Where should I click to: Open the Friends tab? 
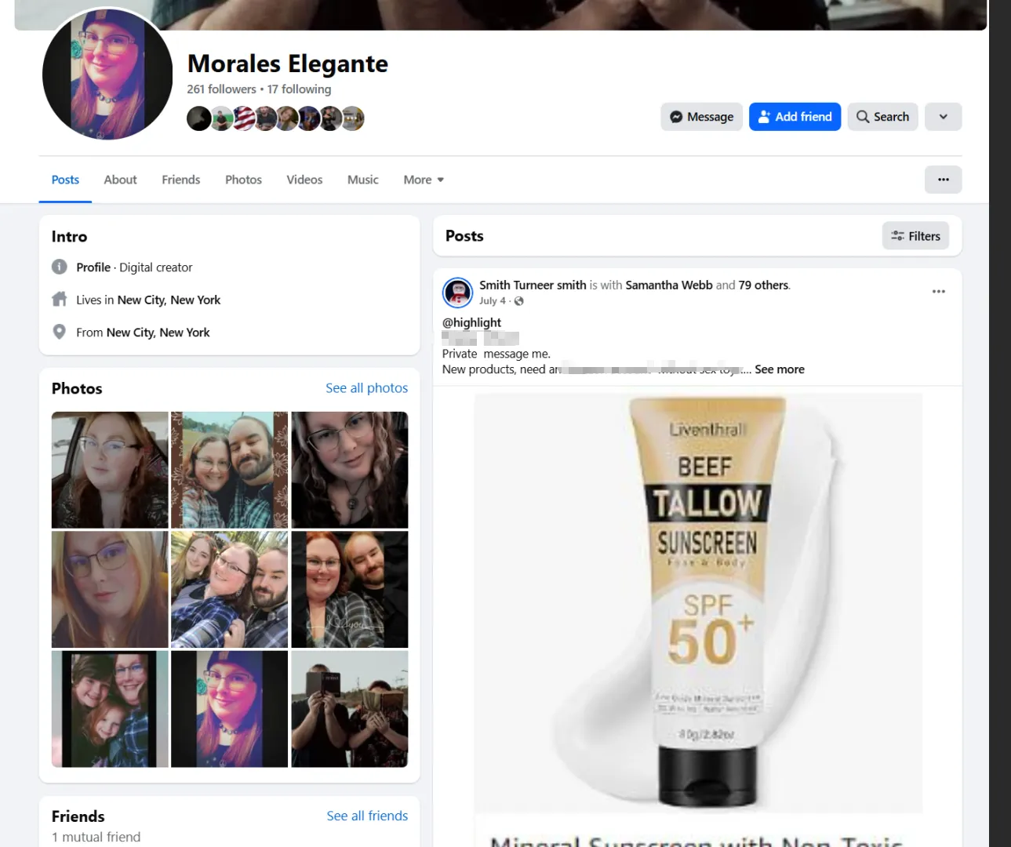(180, 180)
